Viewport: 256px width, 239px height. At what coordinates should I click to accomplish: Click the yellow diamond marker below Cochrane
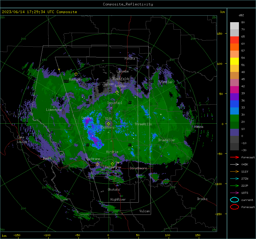pos(97,164)
